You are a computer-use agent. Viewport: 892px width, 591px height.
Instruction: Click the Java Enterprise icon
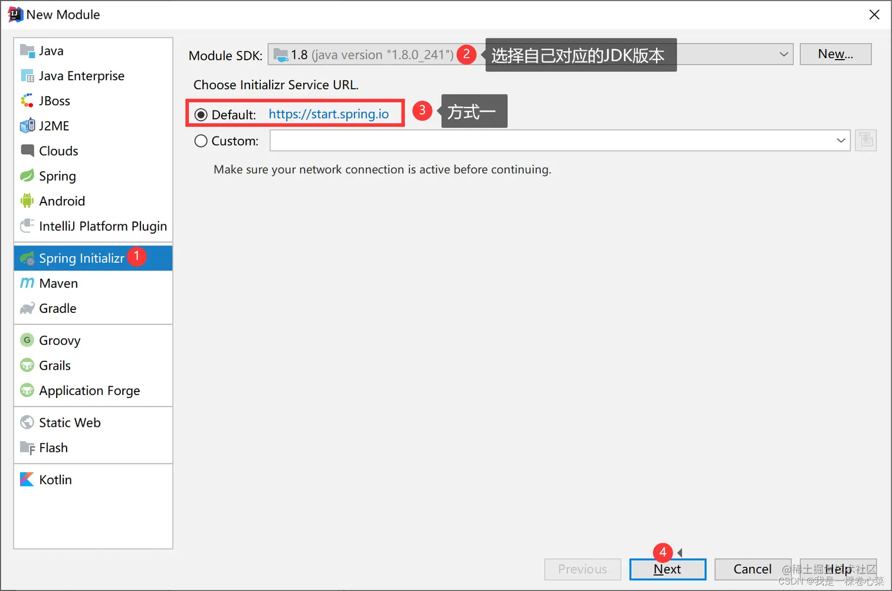[x=27, y=76]
